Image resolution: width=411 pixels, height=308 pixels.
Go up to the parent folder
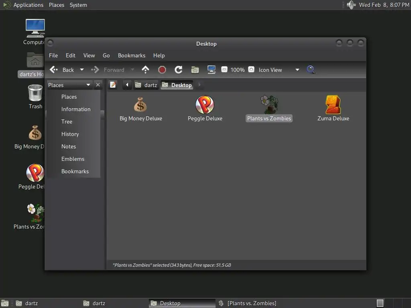point(145,70)
